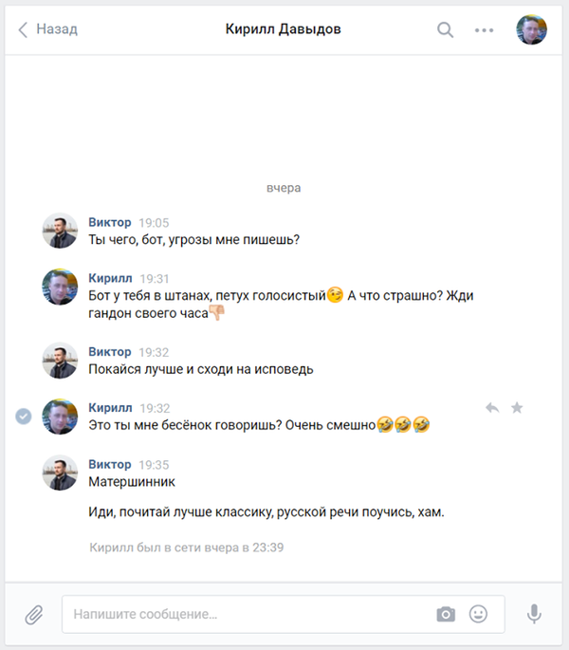Type in the Напишите сообщение field
Image resolution: width=569 pixels, height=650 pixels.
click(x=247, y=614)
